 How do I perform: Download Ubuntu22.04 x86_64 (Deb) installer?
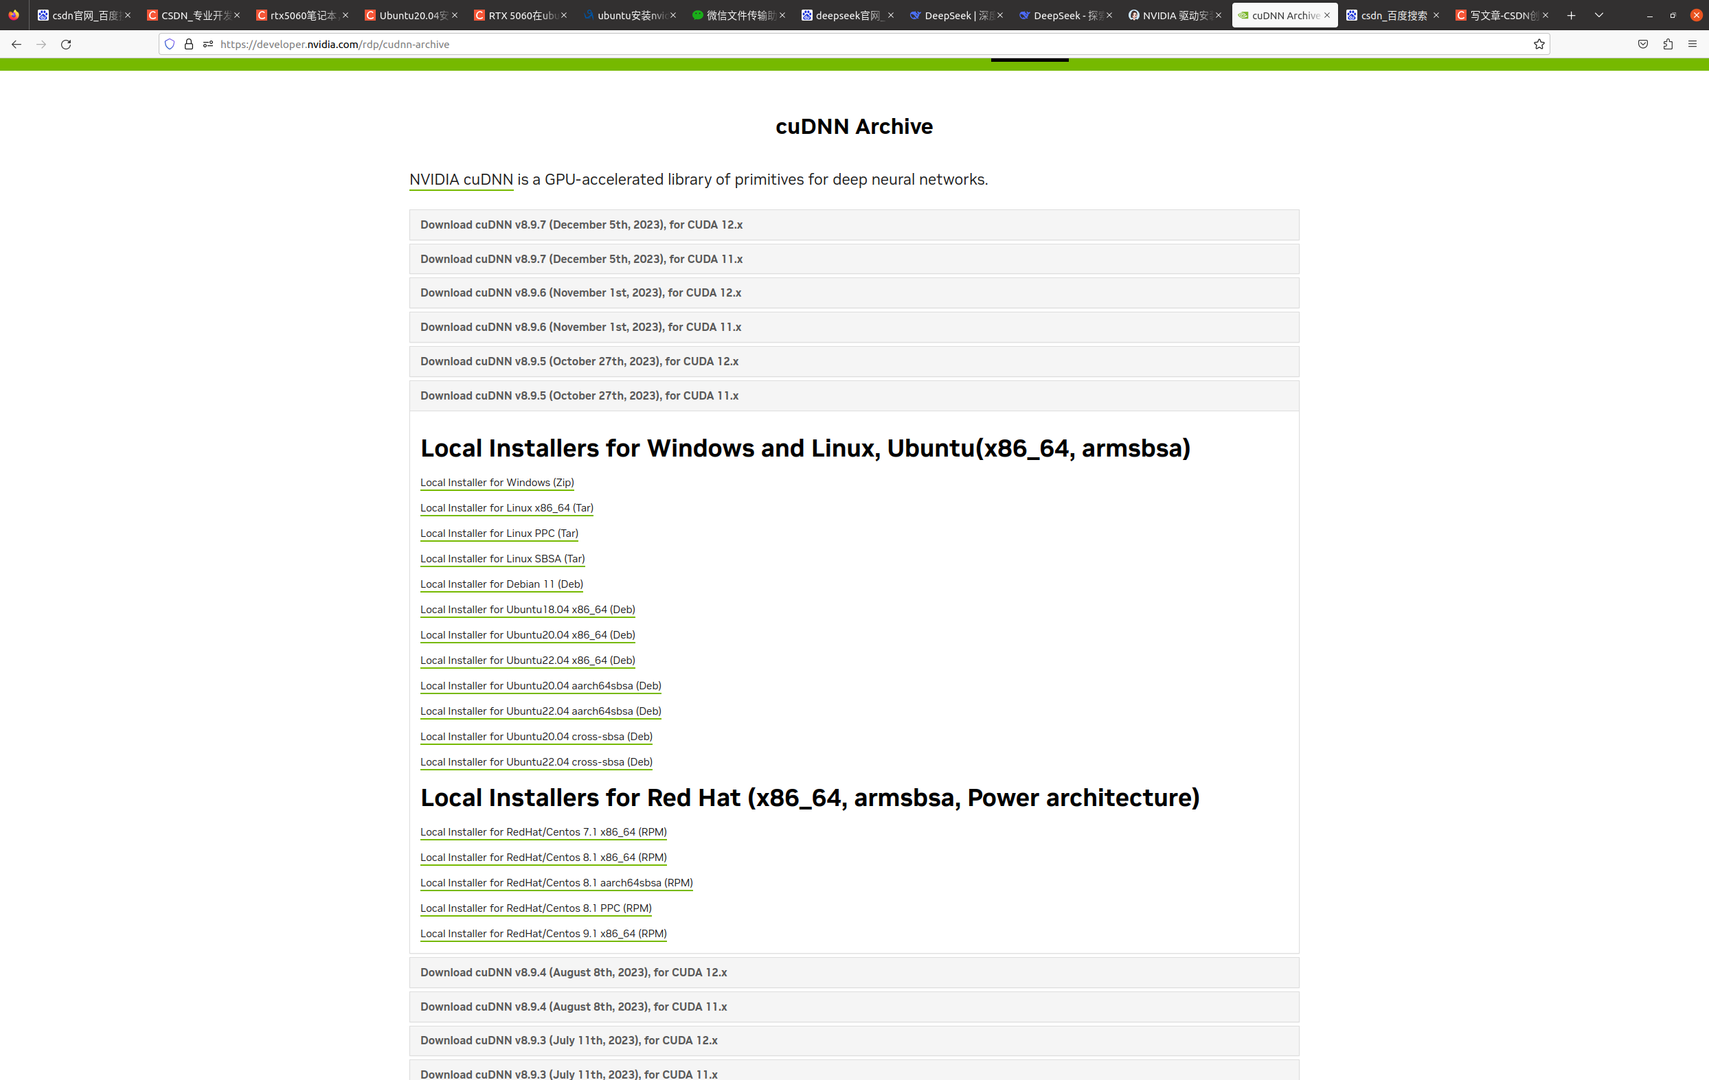[x=528, y=660]
